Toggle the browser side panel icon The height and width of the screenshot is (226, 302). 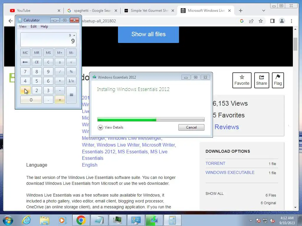click(272, 21)
